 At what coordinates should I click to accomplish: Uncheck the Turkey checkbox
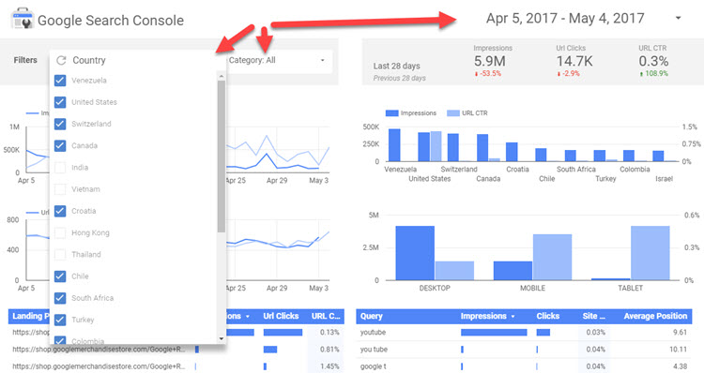pyautogui.click(x=60, y=320)
